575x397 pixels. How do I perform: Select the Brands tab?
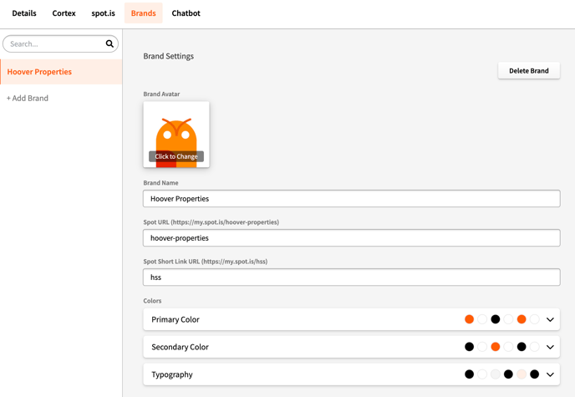click(x=143, y=13)
